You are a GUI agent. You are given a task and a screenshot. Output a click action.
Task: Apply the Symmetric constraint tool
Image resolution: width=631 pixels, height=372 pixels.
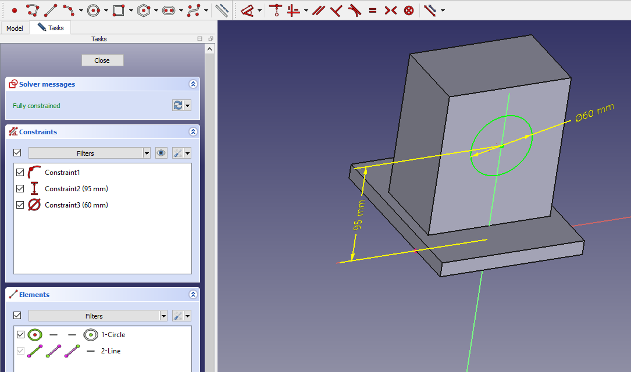click(x=391, y=10)
